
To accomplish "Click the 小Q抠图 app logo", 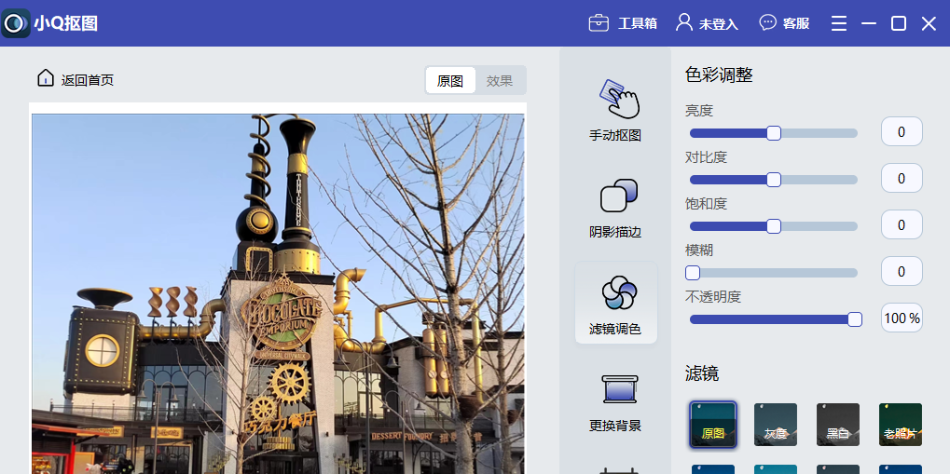I will click(16, 23).
